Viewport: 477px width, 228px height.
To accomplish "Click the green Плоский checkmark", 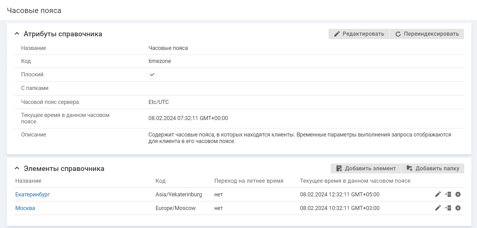I will 152,75.
